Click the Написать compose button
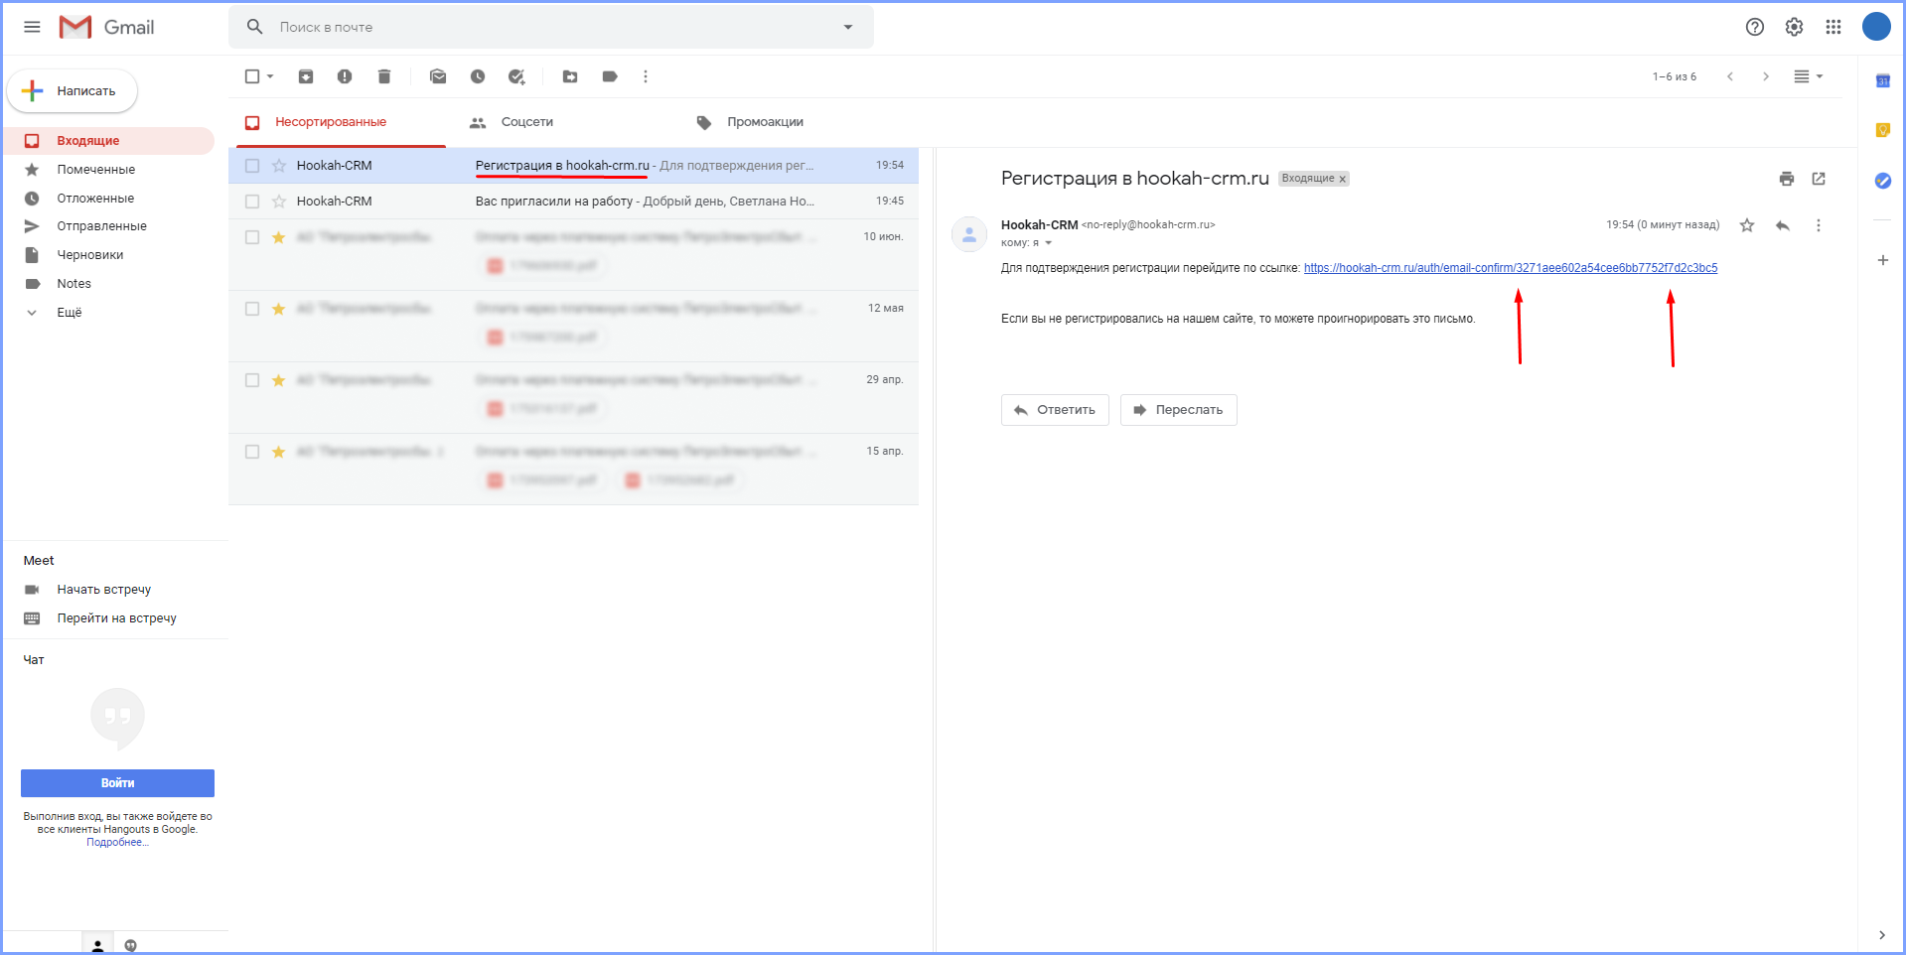The image size is (1906, 955). (x=73, y=91)
